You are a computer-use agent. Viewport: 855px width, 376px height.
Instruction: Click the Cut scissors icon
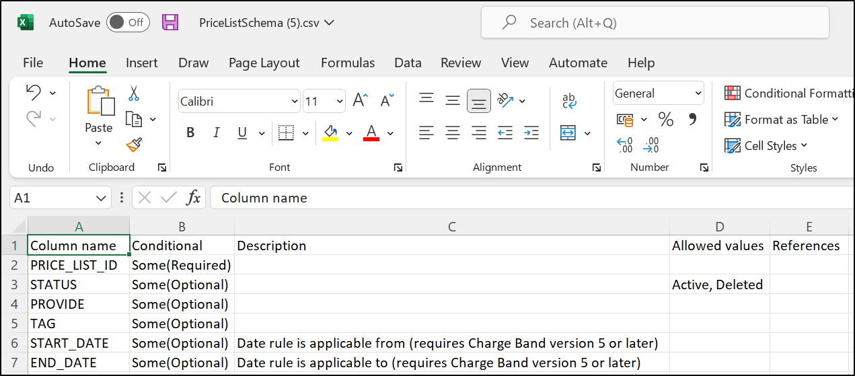pos(134,93)
